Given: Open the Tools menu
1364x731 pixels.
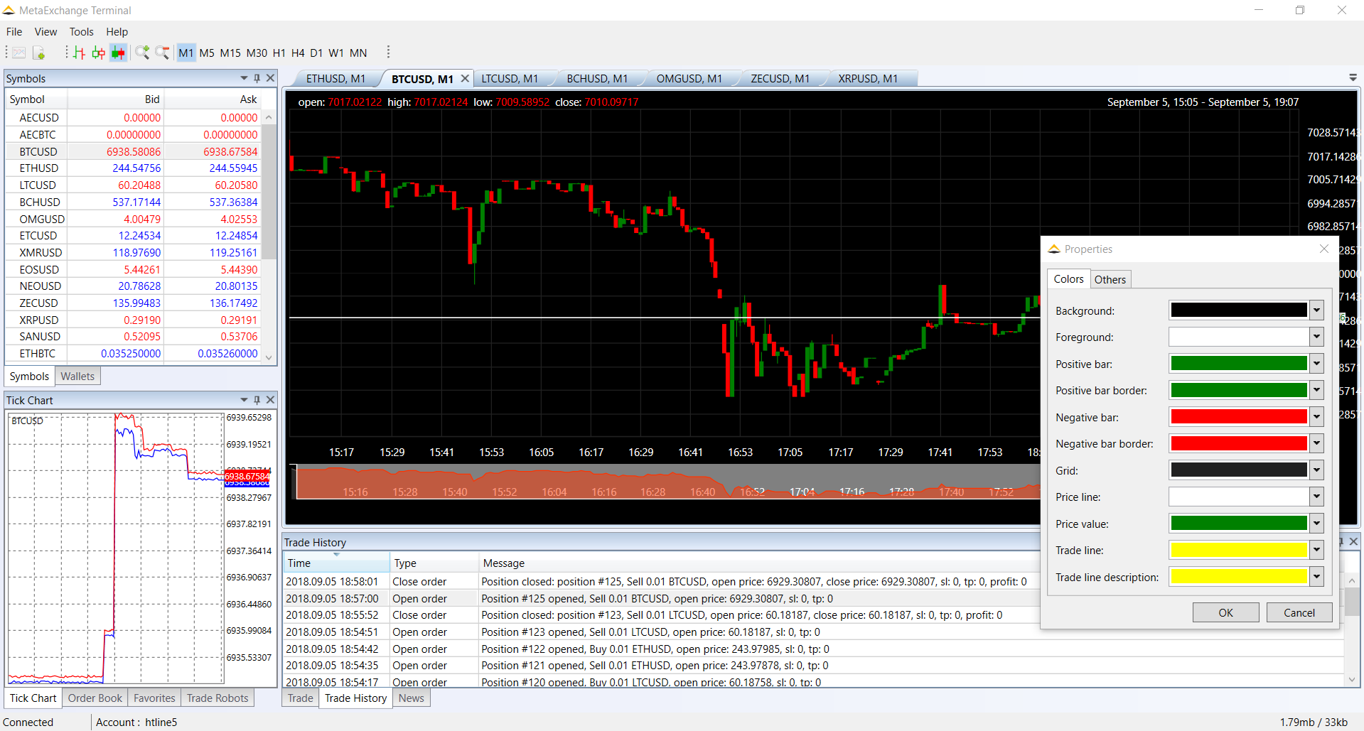Looking at the screenshot, I should tap(81, 32).
